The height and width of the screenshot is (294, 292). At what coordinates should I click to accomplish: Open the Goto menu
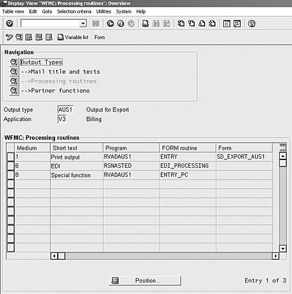click(x=47, y=12)
